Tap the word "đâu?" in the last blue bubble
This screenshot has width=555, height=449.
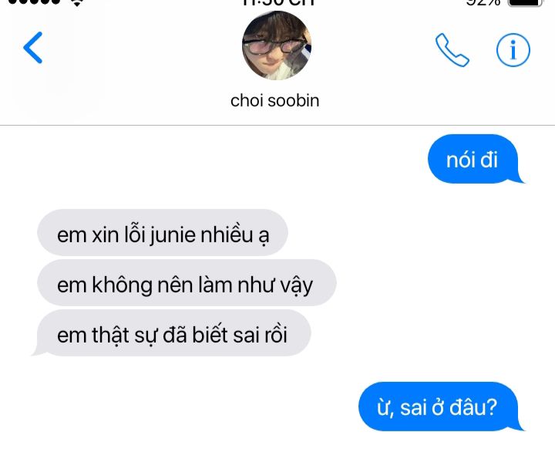tap(473, 407)
